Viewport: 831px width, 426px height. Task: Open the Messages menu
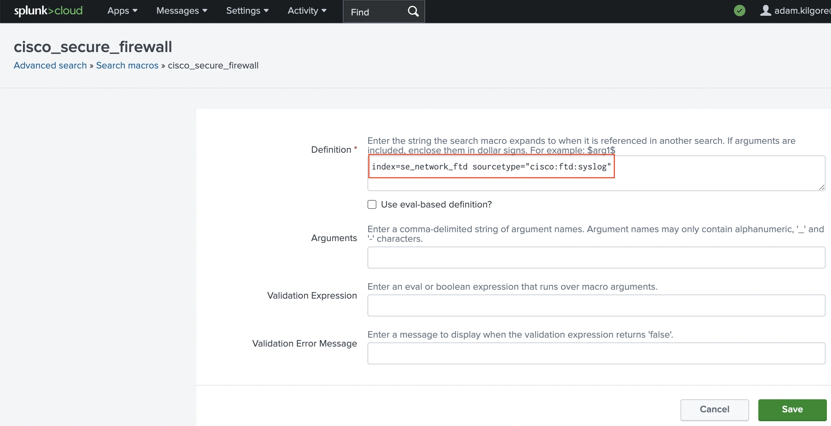pos(181,11)
